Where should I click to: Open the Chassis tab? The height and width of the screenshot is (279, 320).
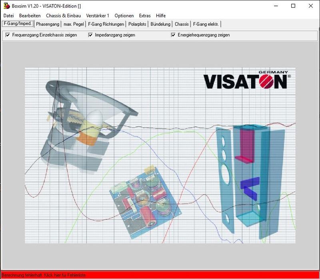click(182, 24)
